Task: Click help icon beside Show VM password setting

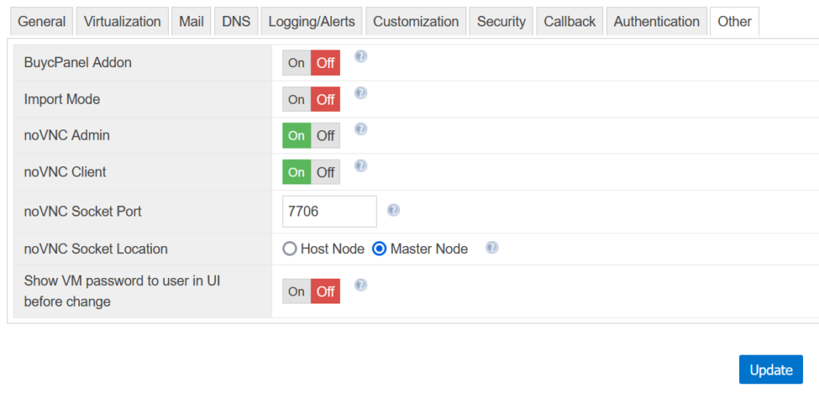Action: pos(361,285)
